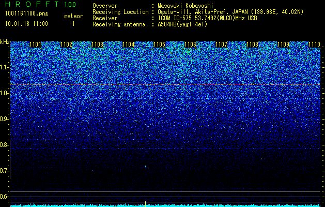Click the 1107 time marker

(221, 45)
